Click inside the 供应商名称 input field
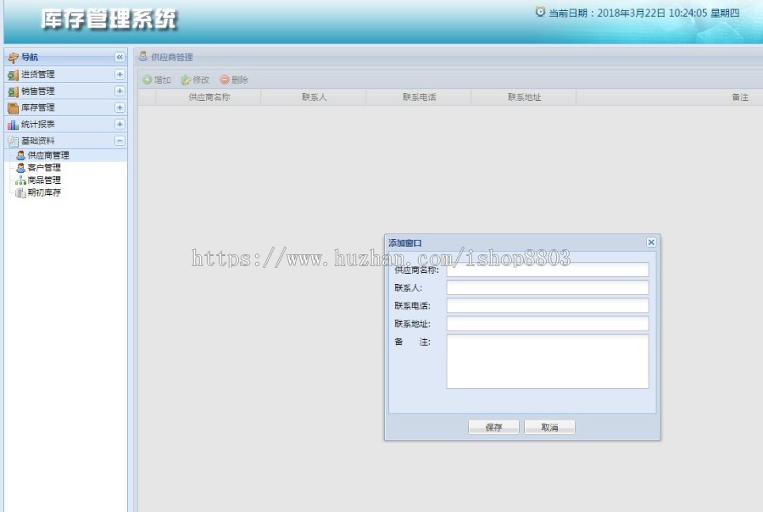763x512 pixels. click(547, 270)
